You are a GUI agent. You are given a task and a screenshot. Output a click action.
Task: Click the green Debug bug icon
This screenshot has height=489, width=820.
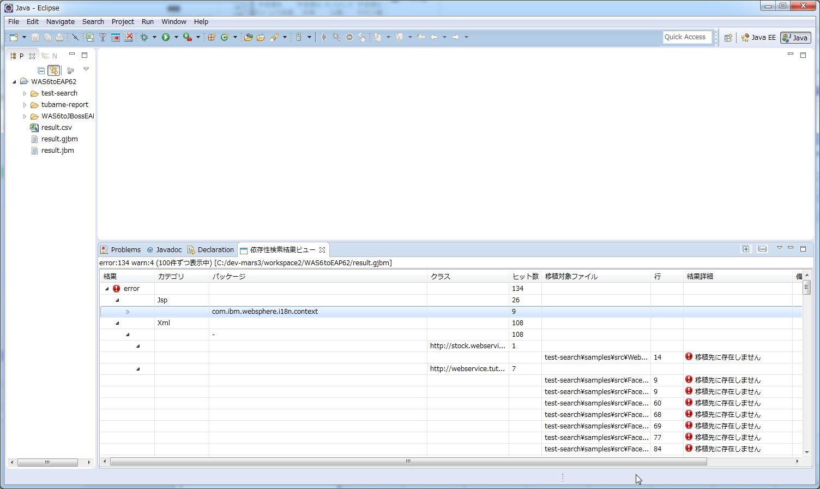(144, 37)
